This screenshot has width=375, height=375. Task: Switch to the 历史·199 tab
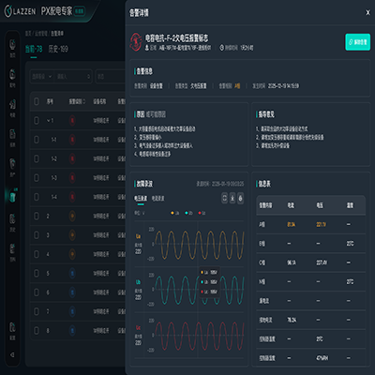58,49
